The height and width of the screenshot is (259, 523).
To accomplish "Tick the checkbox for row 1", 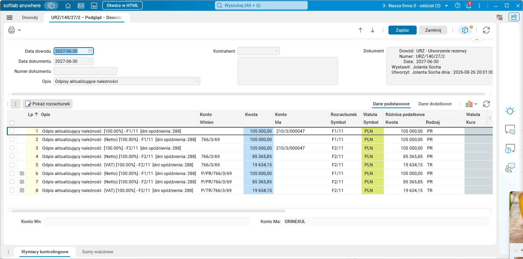I will point(12,131).
